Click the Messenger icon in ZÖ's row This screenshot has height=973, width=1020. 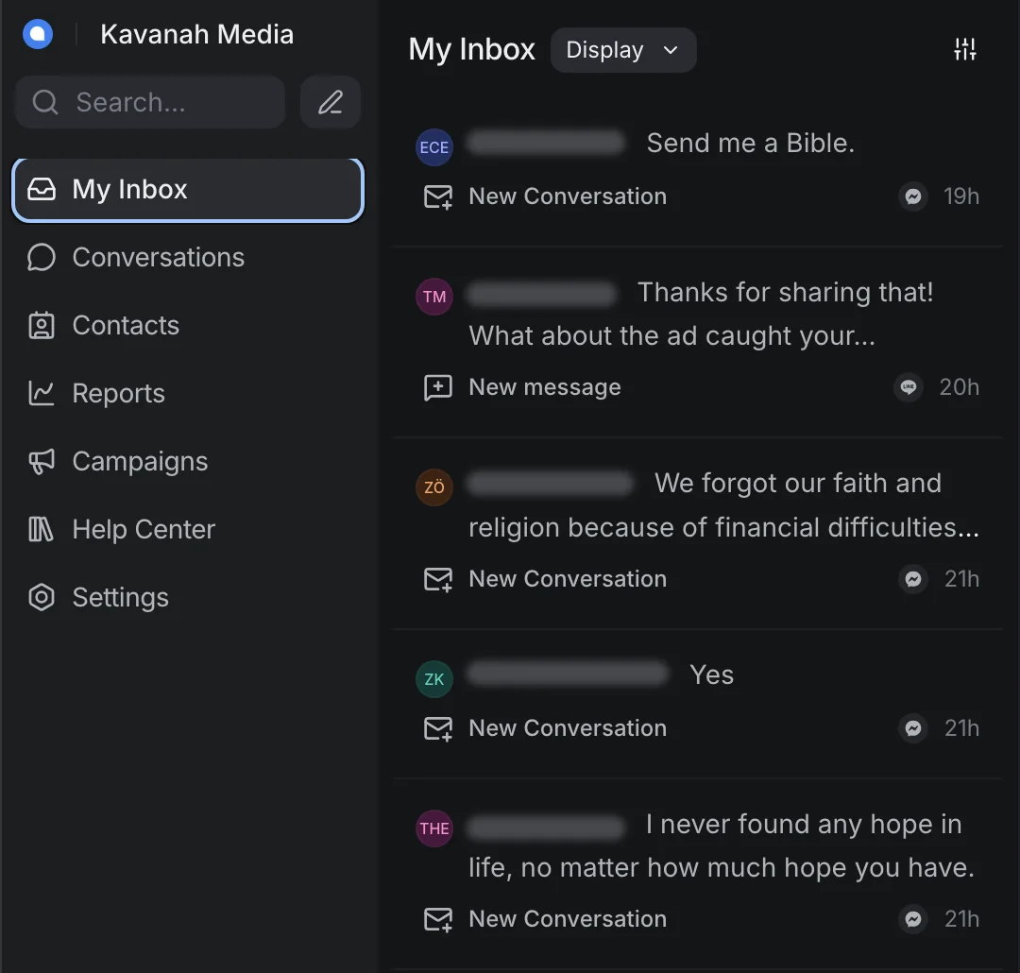[x=913, y=579]
